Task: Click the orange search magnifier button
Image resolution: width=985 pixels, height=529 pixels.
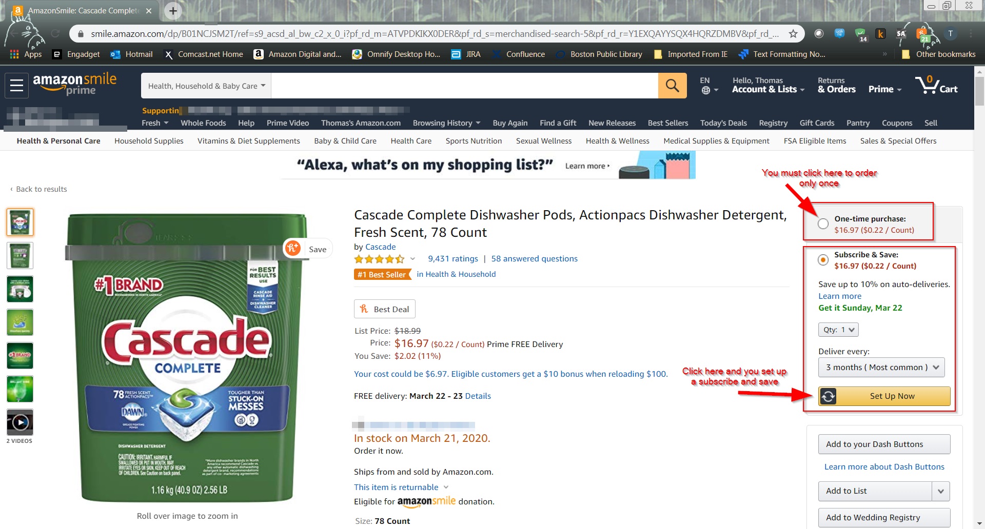Action: coord(672,86)
